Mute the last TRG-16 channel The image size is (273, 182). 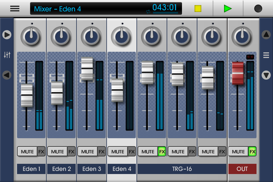(x=208, y=152)
